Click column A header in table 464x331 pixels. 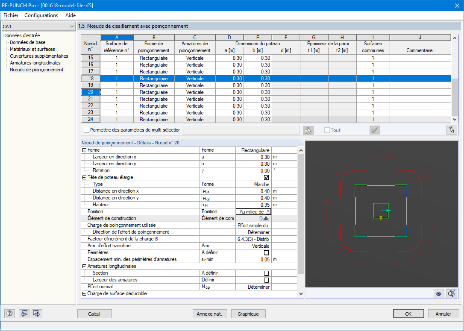117,37
